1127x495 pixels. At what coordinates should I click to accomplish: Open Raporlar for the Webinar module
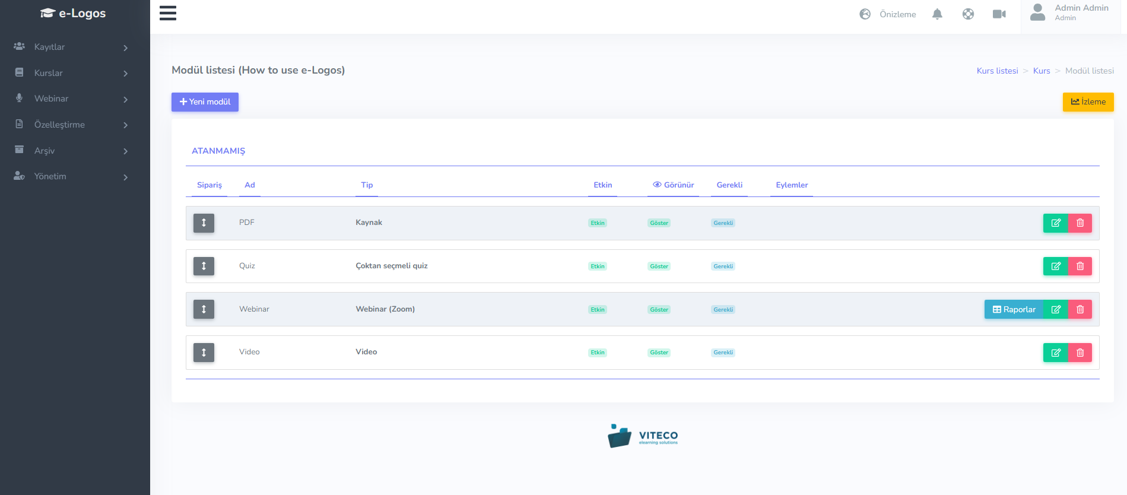pos(1014,309)
